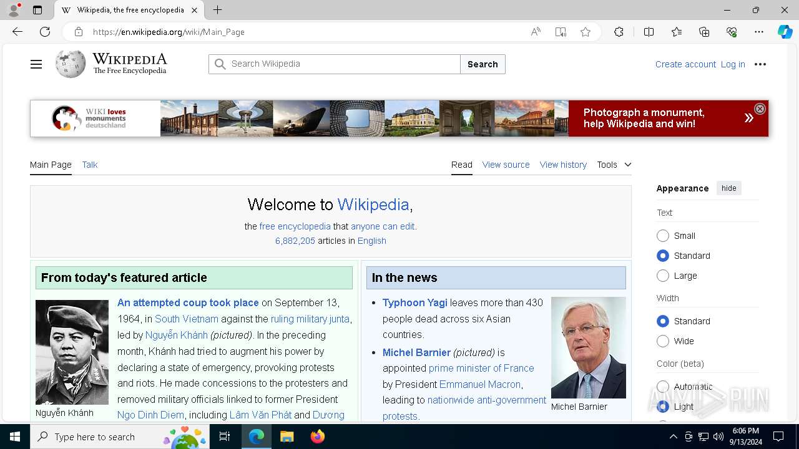The width and height of the screenshot is (799, 449).
Task: Select Wide width option
Action: tap(663, 341)
